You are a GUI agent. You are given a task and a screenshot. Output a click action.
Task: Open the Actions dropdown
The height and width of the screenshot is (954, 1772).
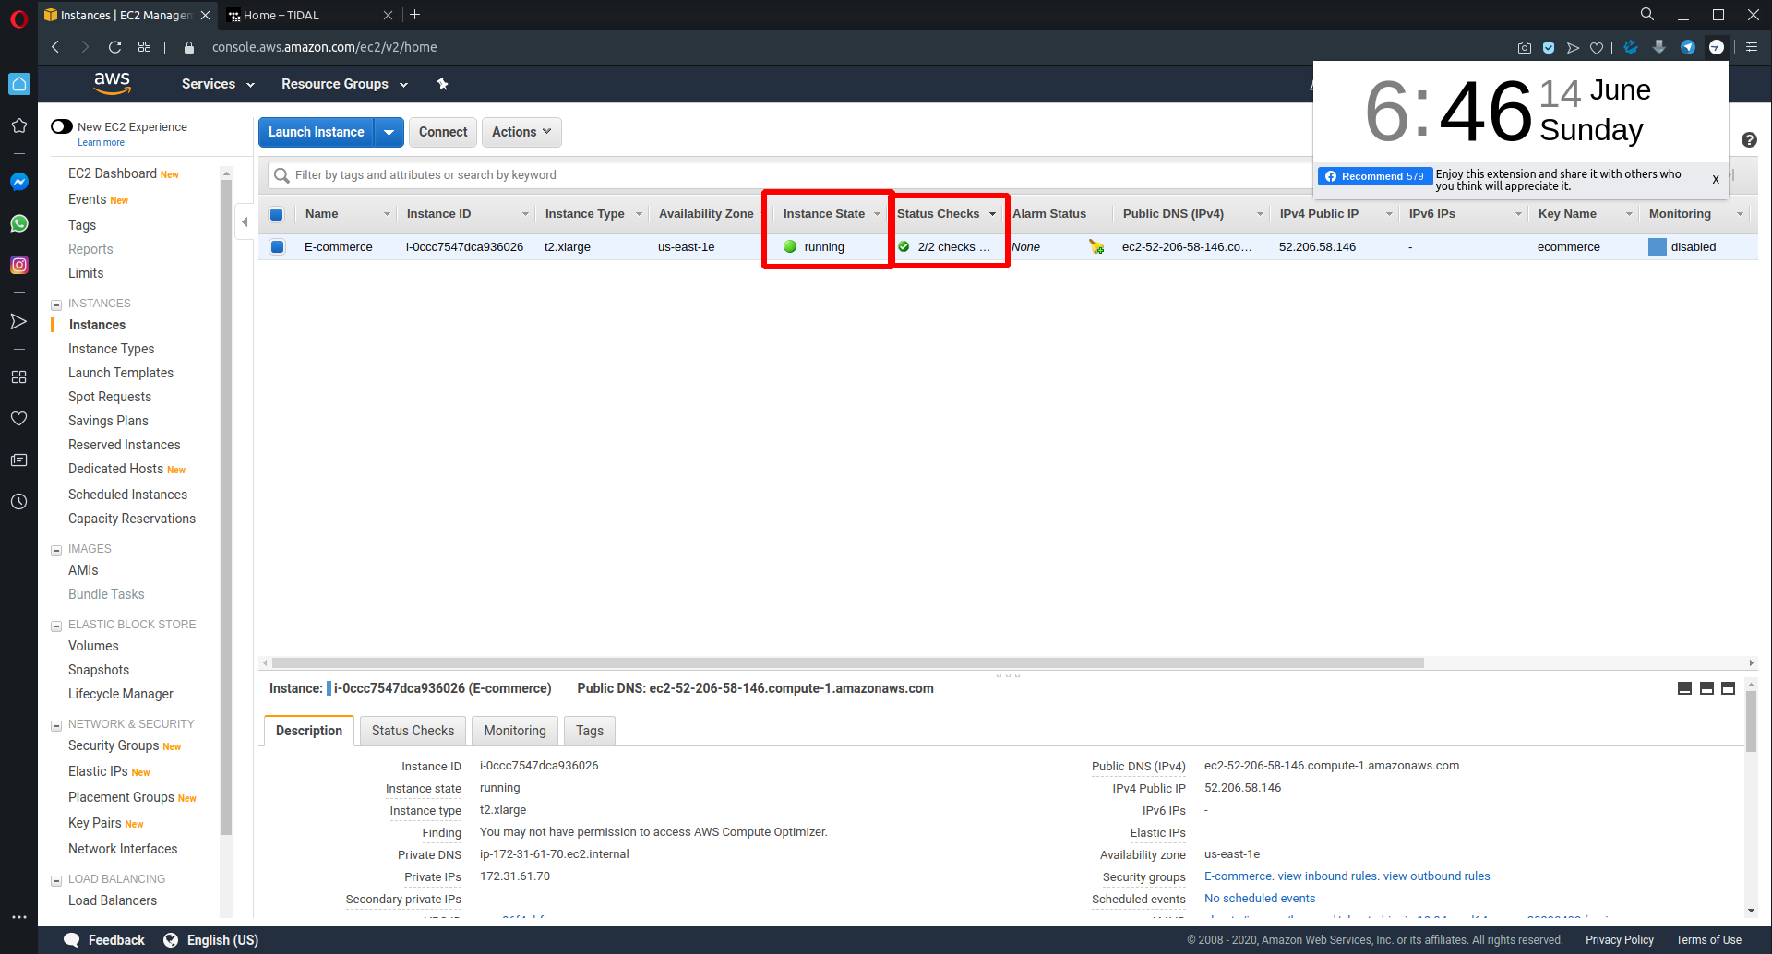click(521, 132)
